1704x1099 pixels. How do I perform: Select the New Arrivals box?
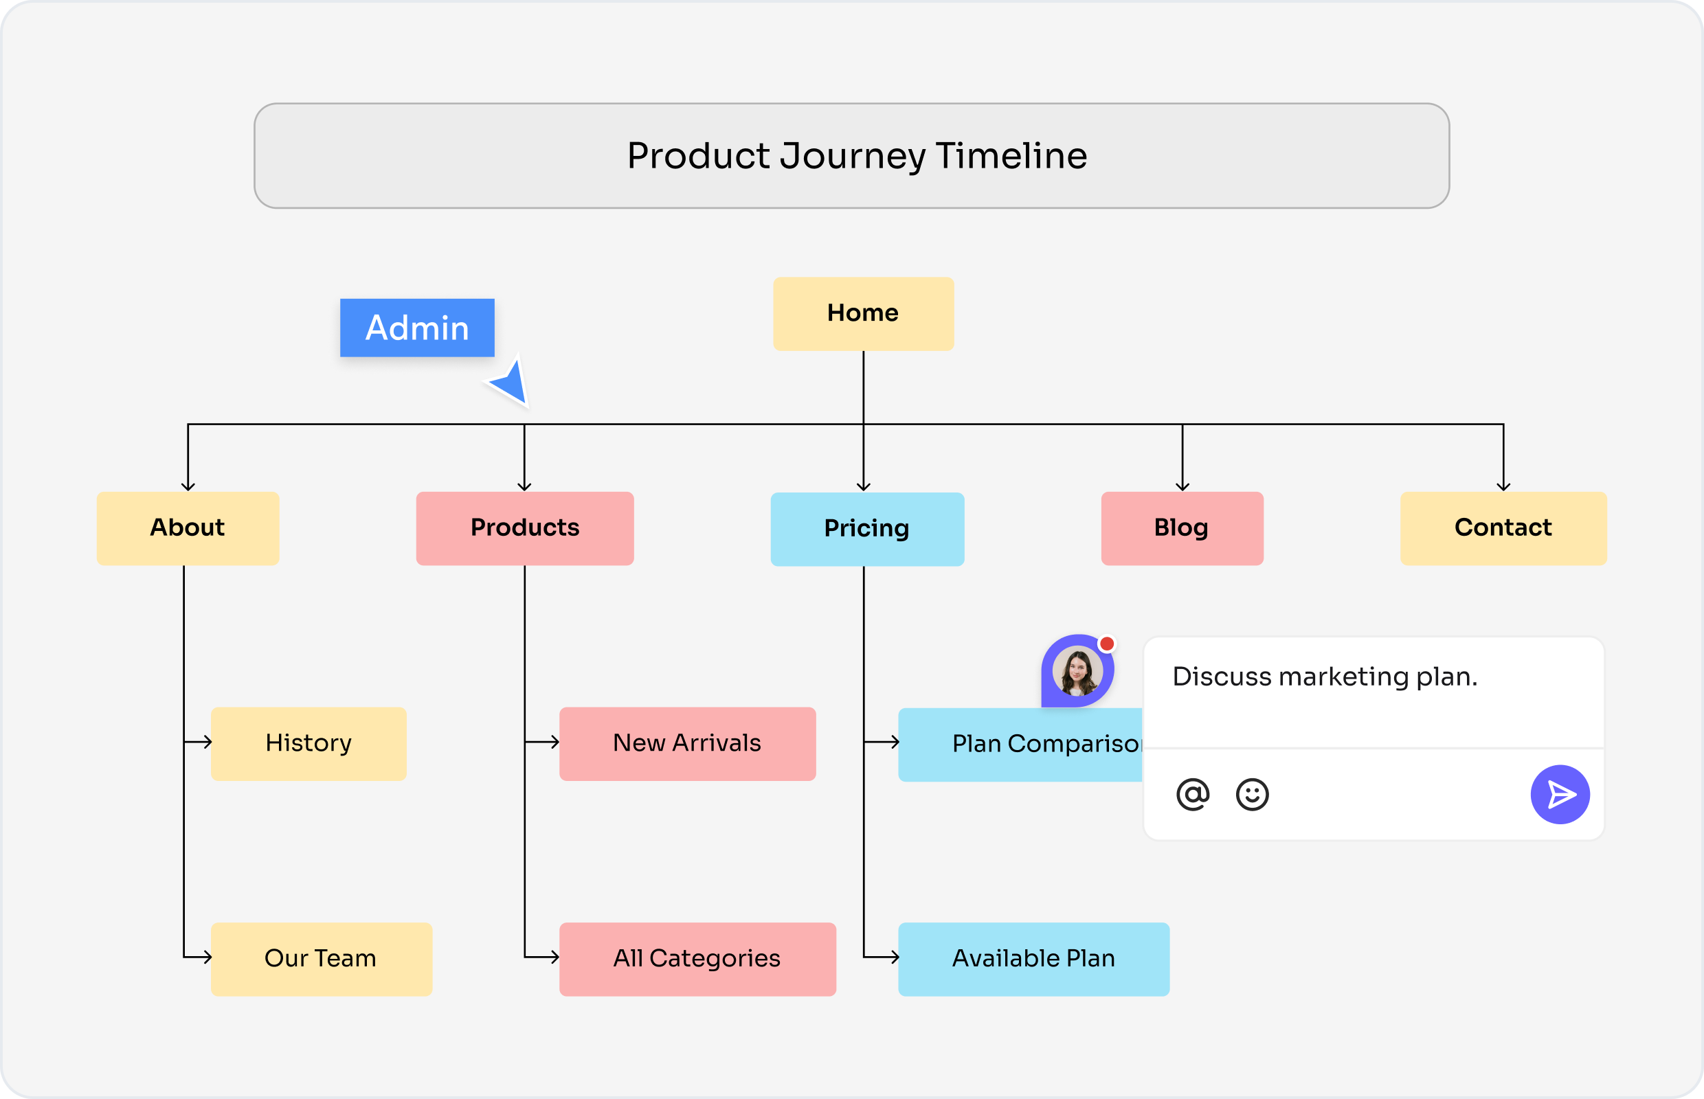tap(688, 744)
